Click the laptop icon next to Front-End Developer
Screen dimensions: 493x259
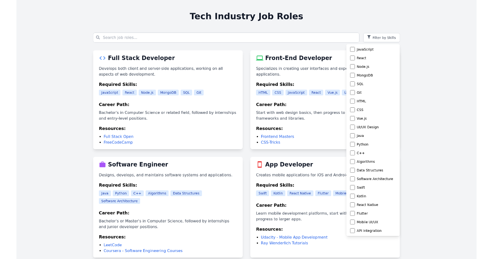coord(260,58)
